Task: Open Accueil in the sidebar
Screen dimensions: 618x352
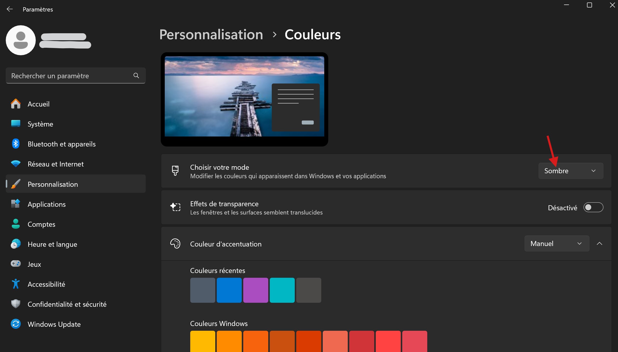Action: [x=76, y=104]
